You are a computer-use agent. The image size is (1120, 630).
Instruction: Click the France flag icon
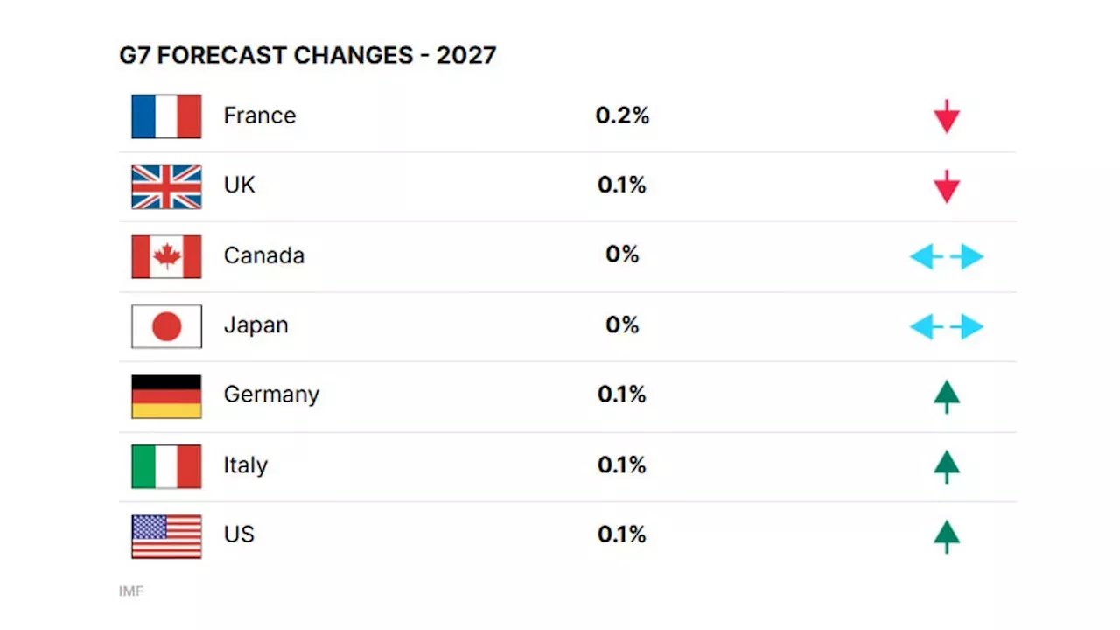click(x=166, y=116)
